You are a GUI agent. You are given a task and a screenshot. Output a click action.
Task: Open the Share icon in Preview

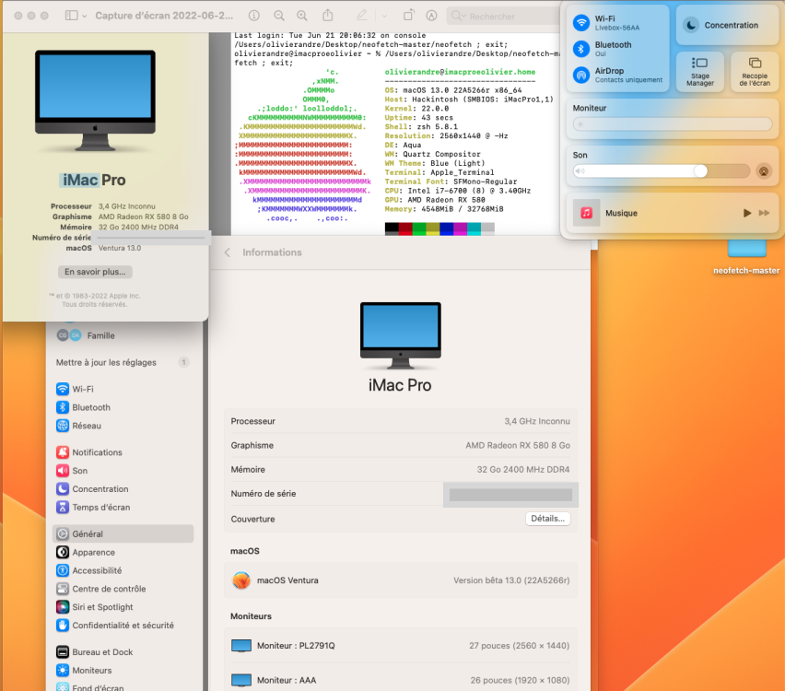click(x=328, y=15)
